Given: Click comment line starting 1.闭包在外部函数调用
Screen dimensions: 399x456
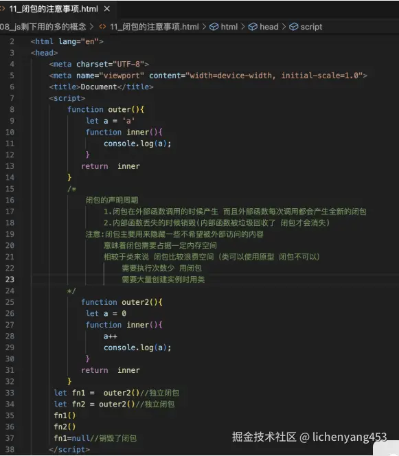Looking at the screenshot, I should 235,212.
